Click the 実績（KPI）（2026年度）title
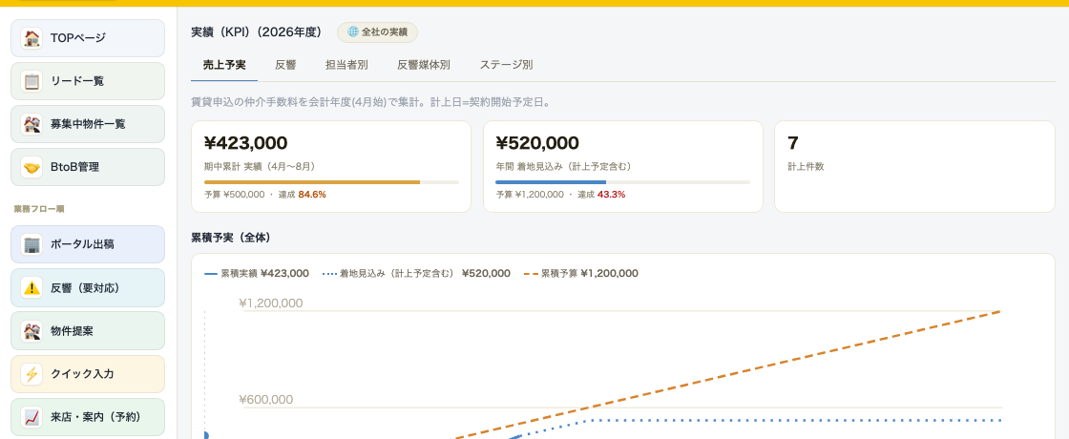Screen dimensions: 1069x439 257,32
